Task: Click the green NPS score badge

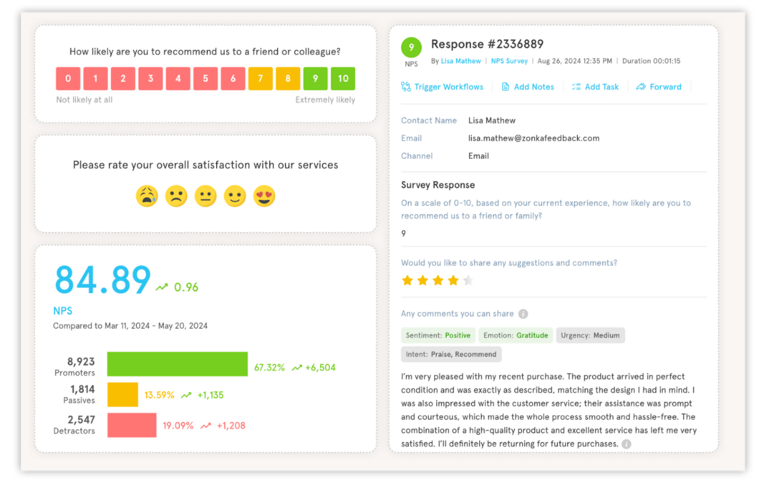Action: [x=411, y=48]
